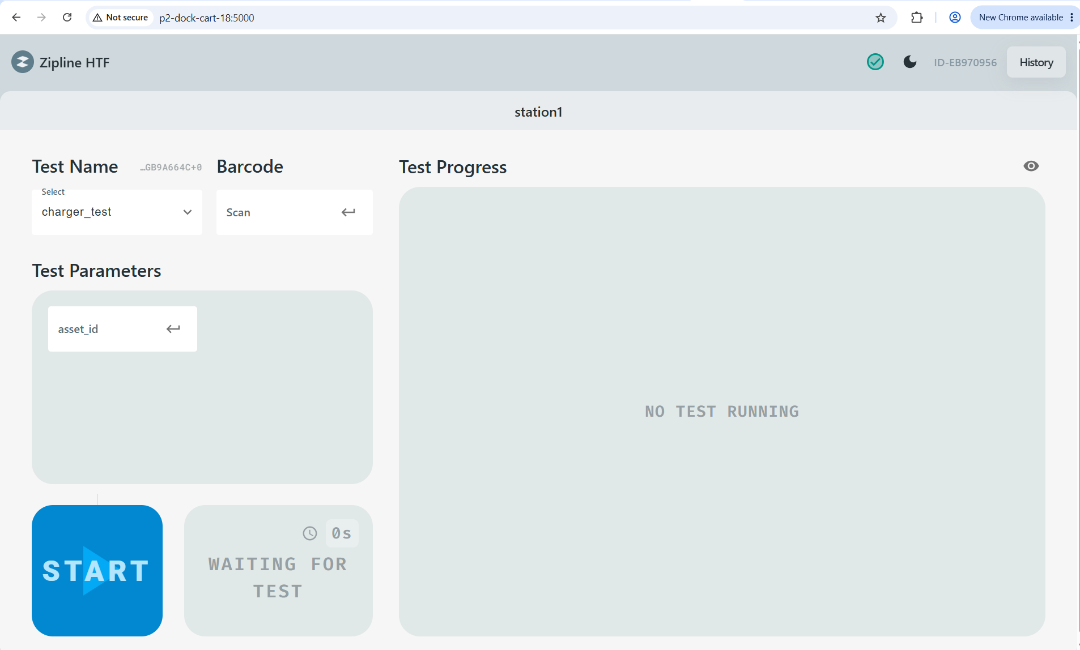Screen dimensions: 1080x650
Task: Toggle dark mode with the moon icon
Action: coord(910,62)
